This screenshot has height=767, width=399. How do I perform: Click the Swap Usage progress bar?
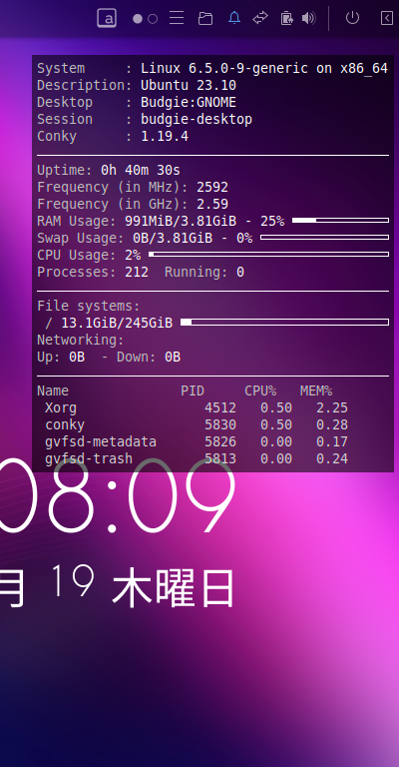[x=325, y=238]
